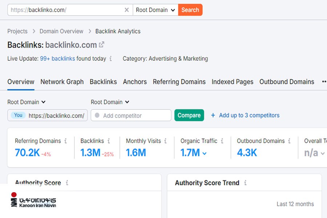Expand Root Domain selector above your domain
Screen dimensions: 327x218
27,102
